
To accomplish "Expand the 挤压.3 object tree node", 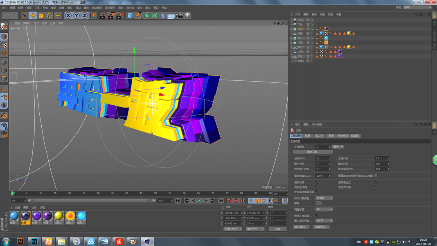I will pos(291,43).
